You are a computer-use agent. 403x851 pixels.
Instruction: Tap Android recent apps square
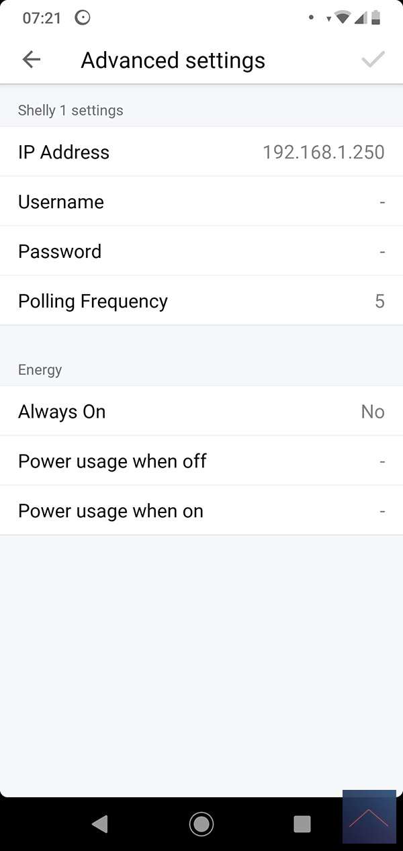coord(302,823)
